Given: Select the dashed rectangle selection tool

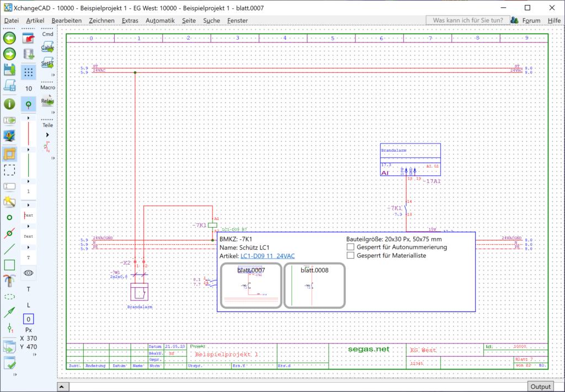Looking at the screenshot, I should (9, 170).
